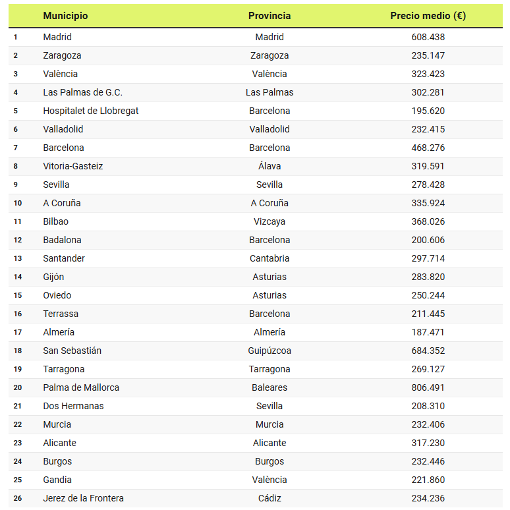This screenshot has width=510, height=510.
Task: Click the Vizcaya province cell
Action: pos(269,221)
